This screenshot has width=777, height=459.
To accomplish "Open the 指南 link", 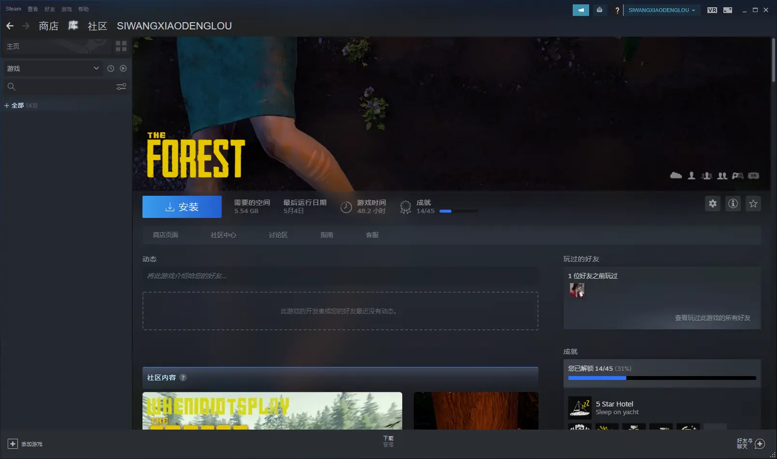I will [327, 235].
